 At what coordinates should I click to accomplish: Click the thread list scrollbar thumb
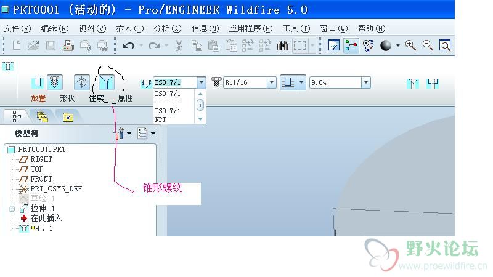(200, 105)
